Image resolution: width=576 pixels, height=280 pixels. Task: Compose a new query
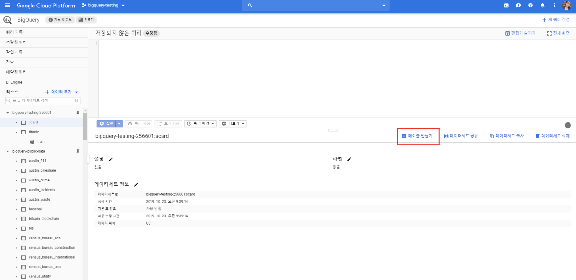[556, 20]
